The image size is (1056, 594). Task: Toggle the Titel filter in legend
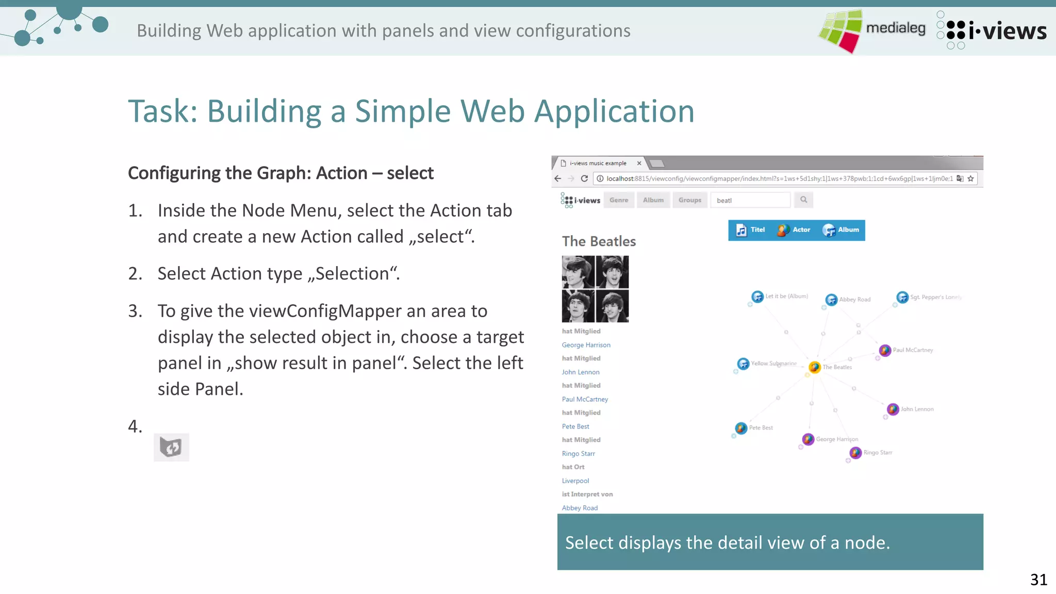click(751, 230)
